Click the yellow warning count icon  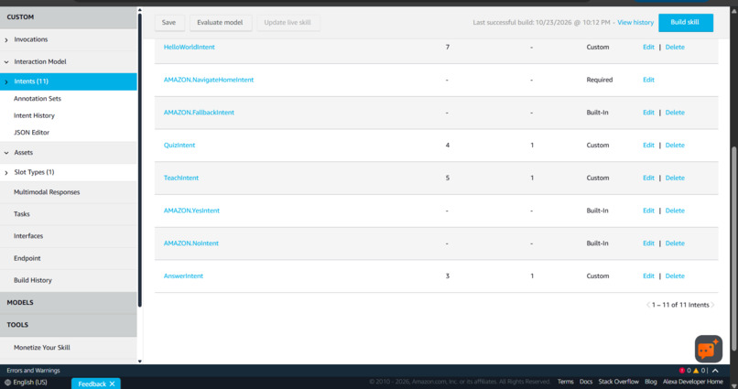point(696,371)
